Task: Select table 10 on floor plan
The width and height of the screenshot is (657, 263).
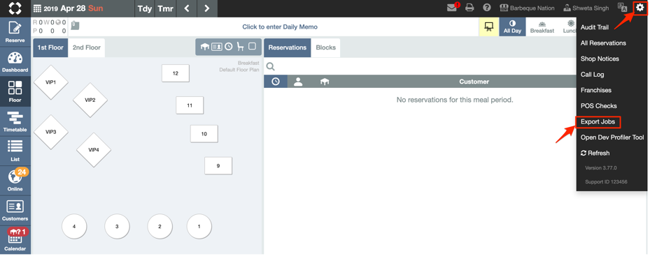Action: pyautogui.click(x=204, y=134)
